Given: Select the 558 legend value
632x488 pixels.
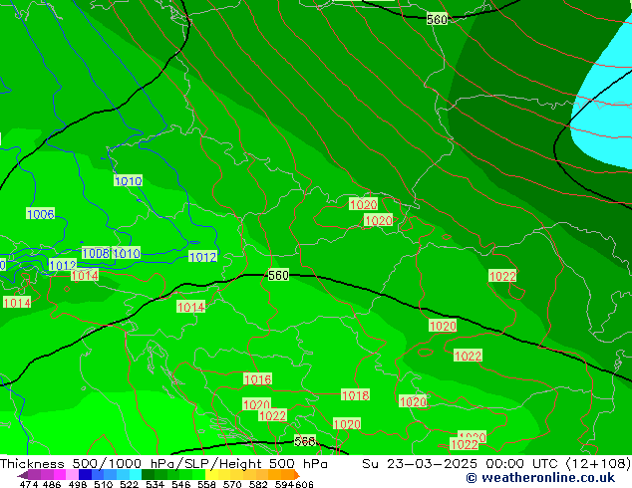Looking at the screenshot, I should coord(206,484).
